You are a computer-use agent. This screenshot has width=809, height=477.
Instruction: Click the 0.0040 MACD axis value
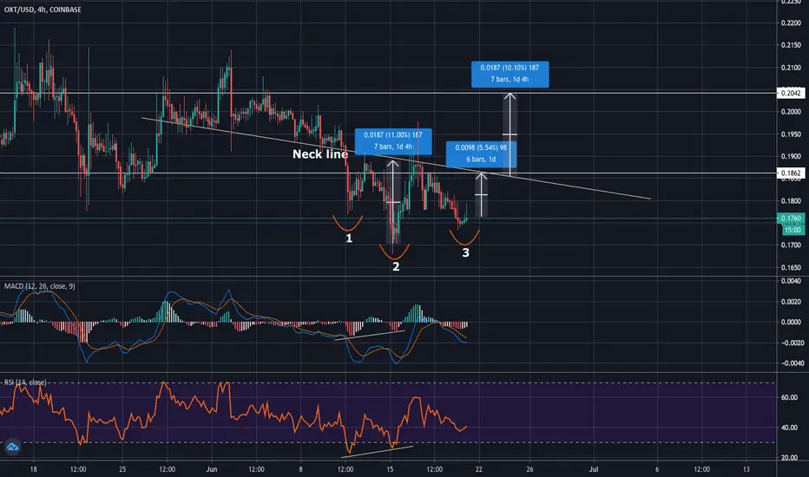[791, 282]
